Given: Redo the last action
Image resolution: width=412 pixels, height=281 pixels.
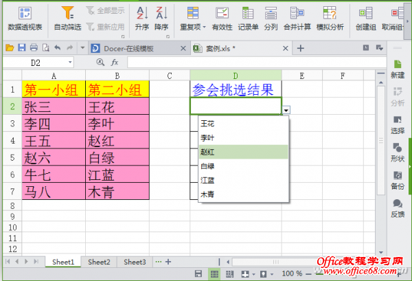Looking at the screenshot, I should 69,48.
